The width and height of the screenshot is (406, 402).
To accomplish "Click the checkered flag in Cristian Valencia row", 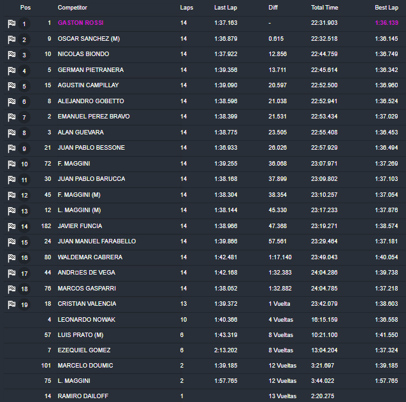I will [11, 305].
